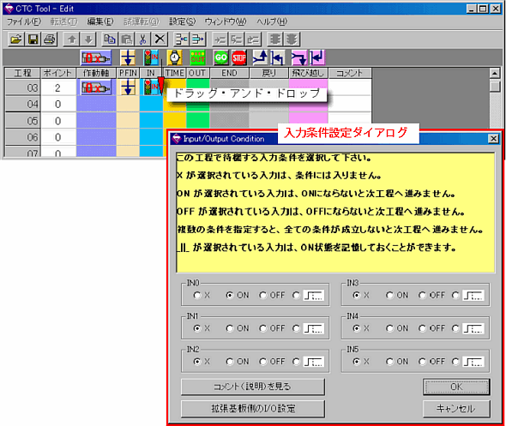Select the red STOP icon in palette

tap(239, 58)
